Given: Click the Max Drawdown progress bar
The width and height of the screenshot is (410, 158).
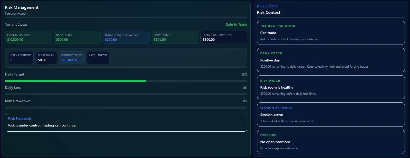Looking at the screenshot, I should tap(126, 108).
